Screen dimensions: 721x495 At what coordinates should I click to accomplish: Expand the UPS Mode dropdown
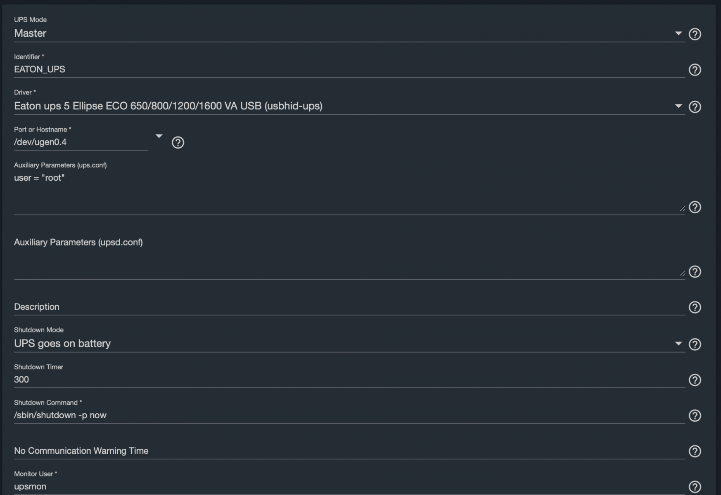click(x=678, y=33)
